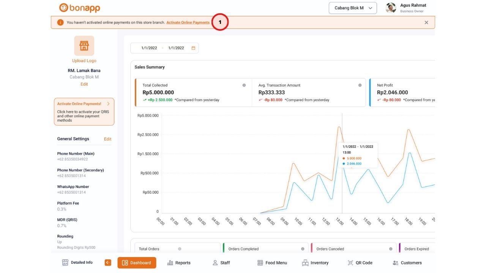The image size is (486, 273).
Task: Open the calendar icon in date range
Action: [193, 48]
